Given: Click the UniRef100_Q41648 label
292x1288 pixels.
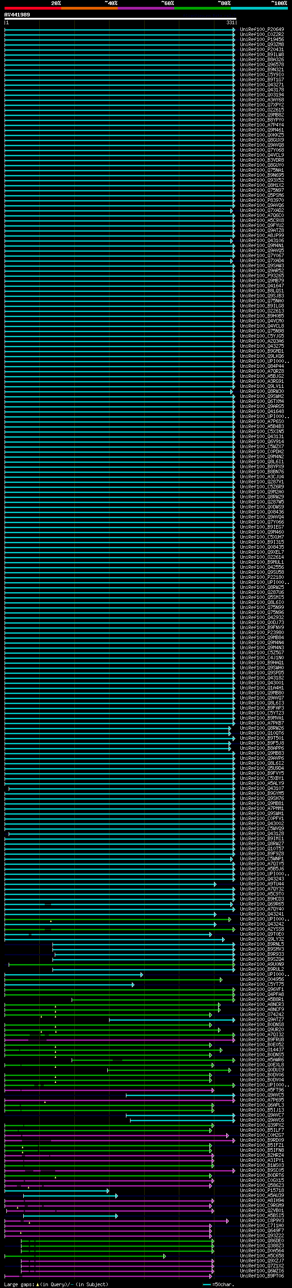Looking at the screenshot, I should [x=262, y=412].
